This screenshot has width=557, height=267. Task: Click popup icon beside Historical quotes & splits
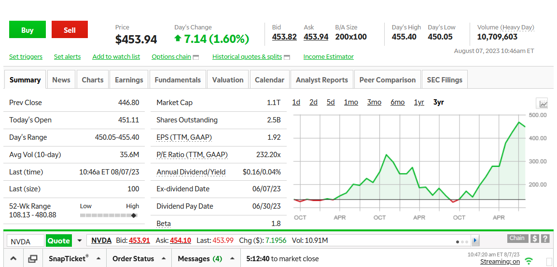coord(287,57)
